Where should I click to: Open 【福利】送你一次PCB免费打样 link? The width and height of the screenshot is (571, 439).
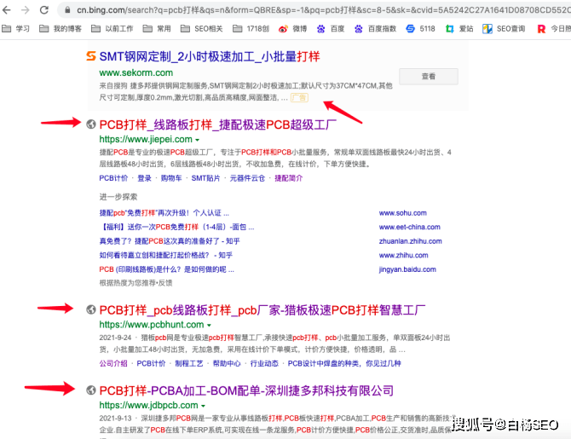pos(176,227)
